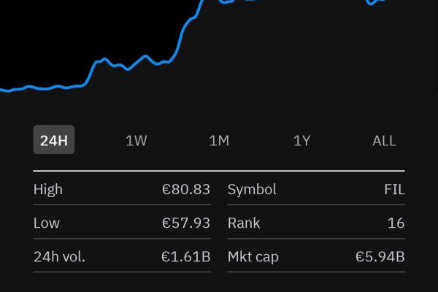Select the €57.93 low price value

(186, 223)
